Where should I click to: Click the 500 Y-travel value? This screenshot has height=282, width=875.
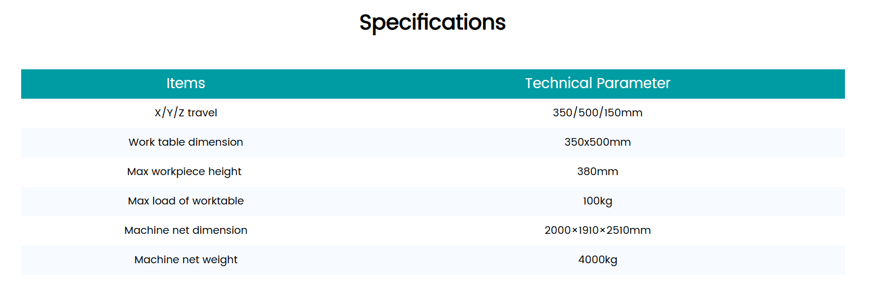coord(588,113)
